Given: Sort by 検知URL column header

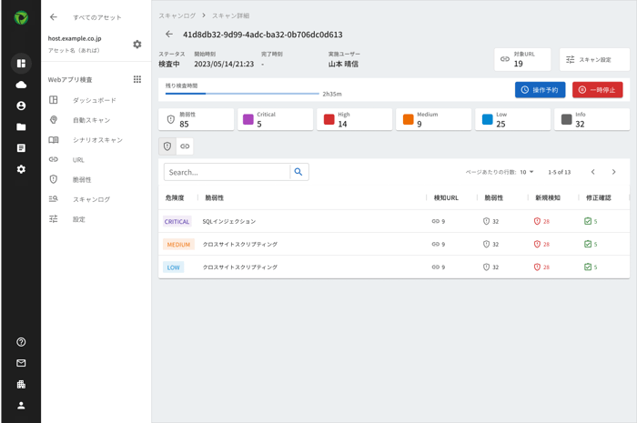Looking at the screenshot, I should click(446, 197).
